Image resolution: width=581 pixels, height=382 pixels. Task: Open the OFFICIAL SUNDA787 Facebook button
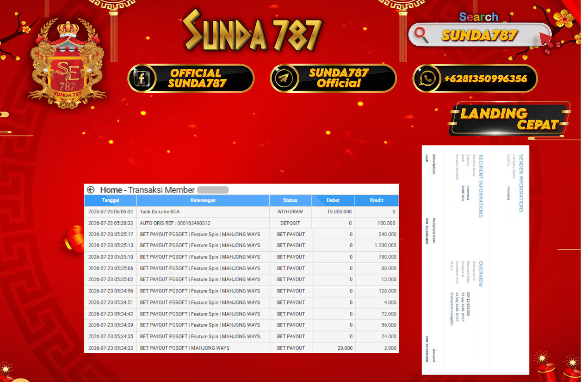(x=191, y=78)
